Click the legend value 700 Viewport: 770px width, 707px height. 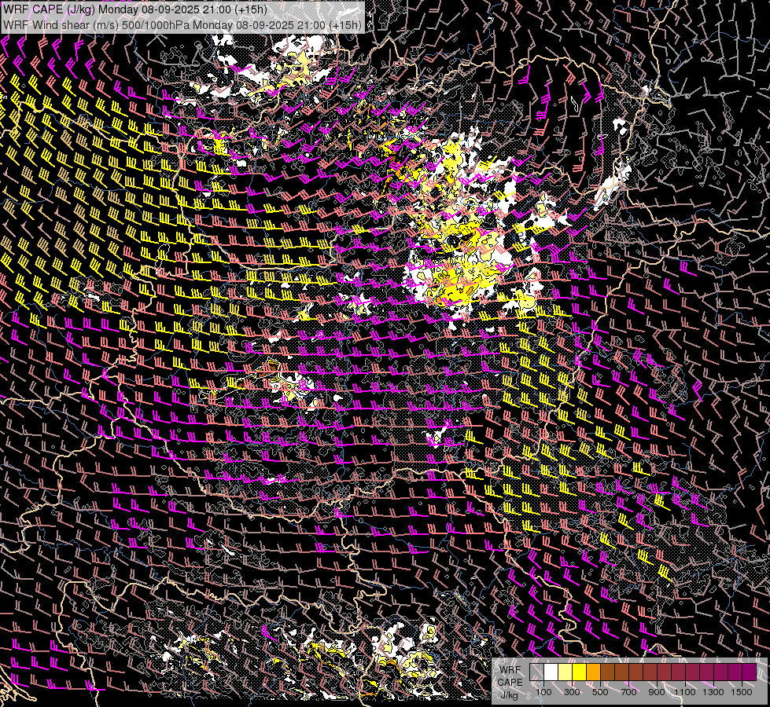[628, 692]
